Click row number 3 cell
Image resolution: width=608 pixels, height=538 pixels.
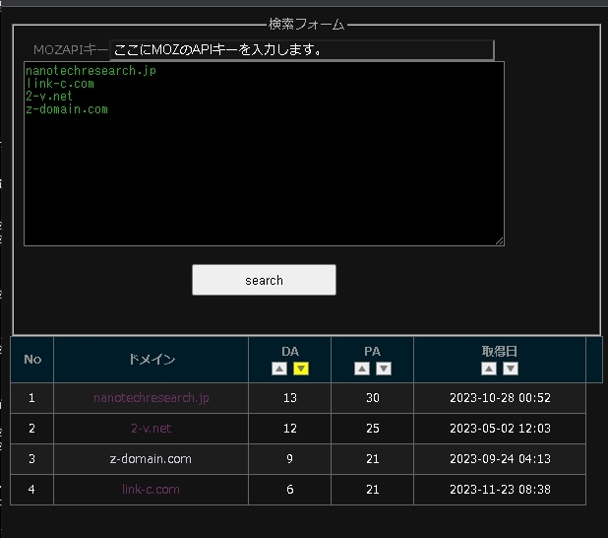click(x=32, y=459)
